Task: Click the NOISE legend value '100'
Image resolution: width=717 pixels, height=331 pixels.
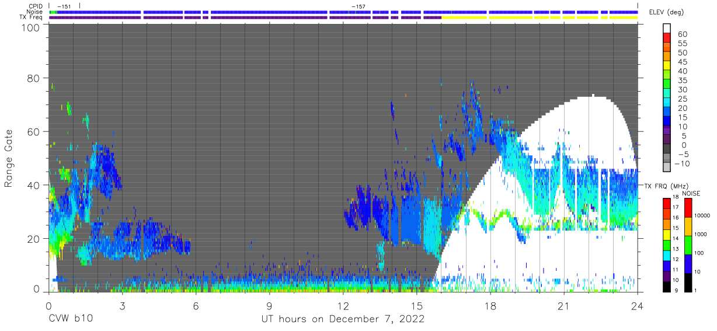Action: tap(699, 253)
